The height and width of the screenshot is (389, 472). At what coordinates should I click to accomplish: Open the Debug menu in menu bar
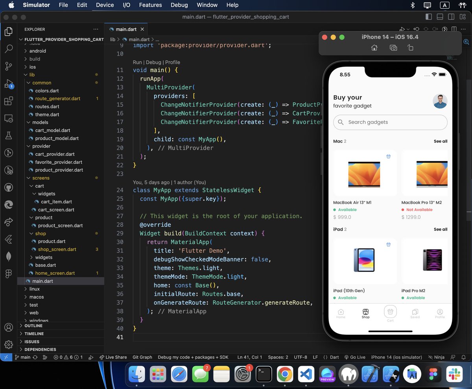tap(179, 5)
